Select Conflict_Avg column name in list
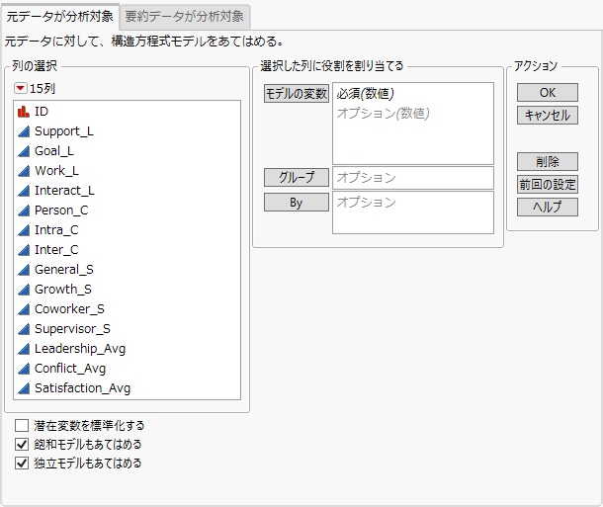 (70, 369)
